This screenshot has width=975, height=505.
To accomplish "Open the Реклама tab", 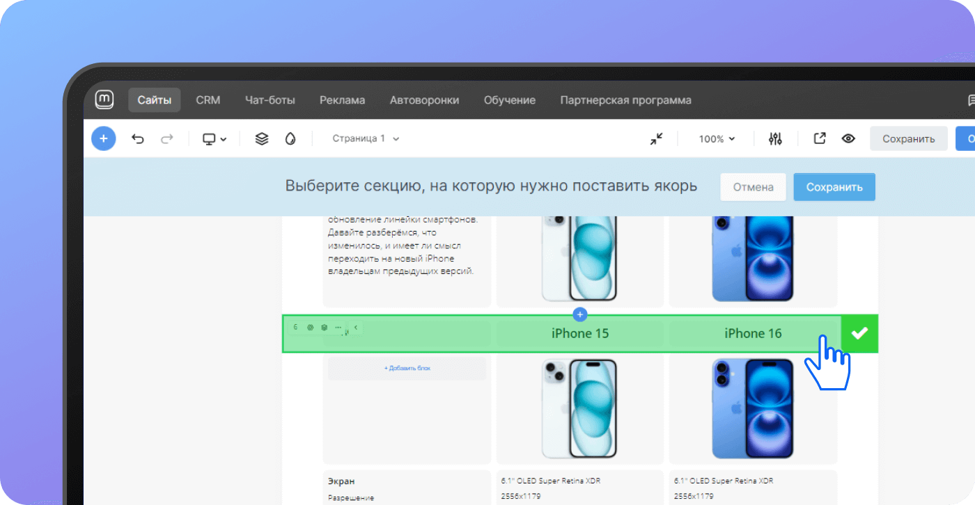I will point(343,100).
